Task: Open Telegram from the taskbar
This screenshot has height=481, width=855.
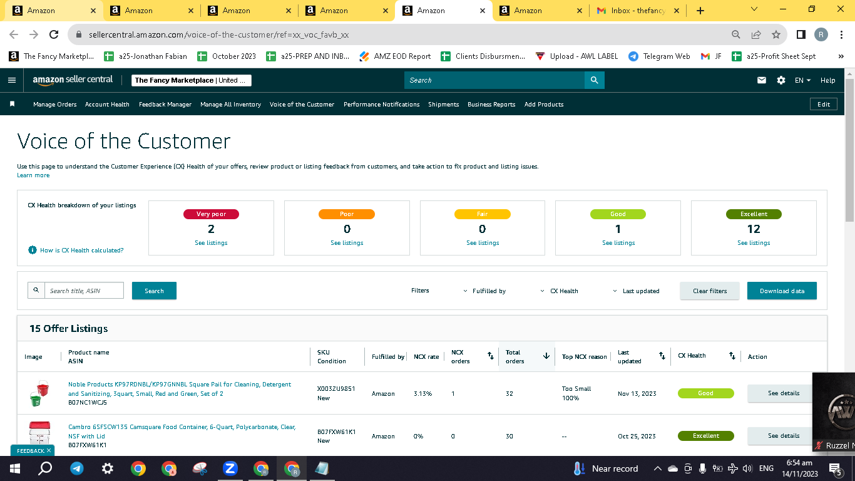Action: (77, 468)
